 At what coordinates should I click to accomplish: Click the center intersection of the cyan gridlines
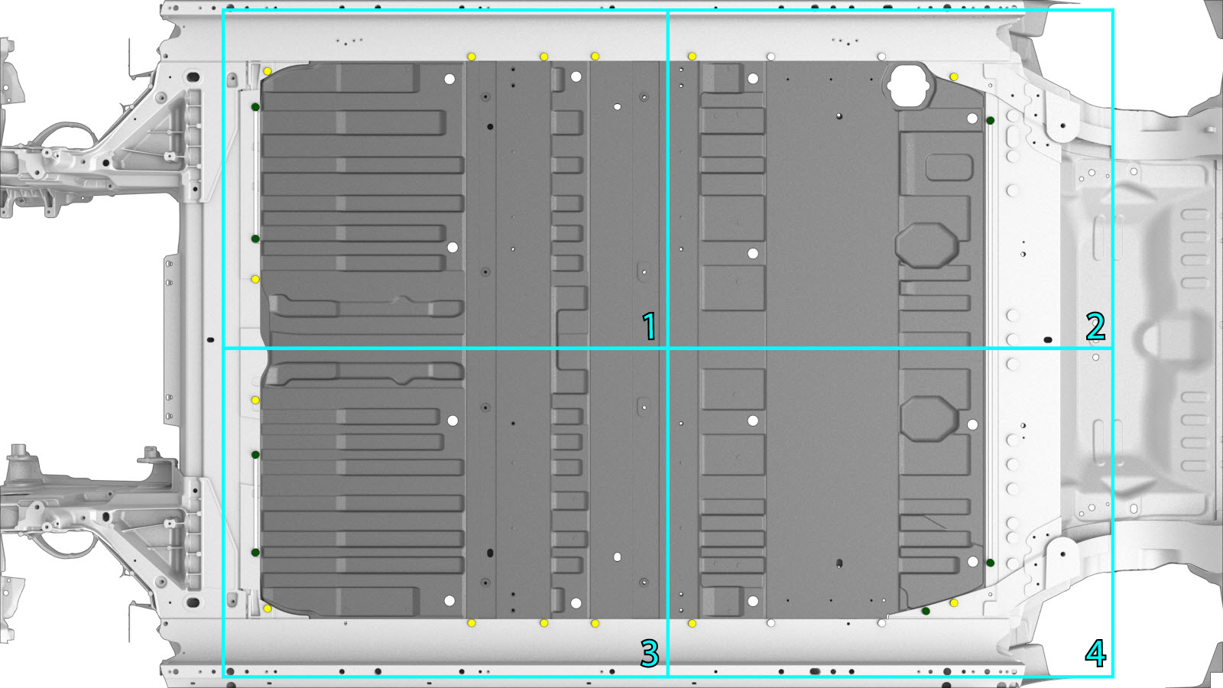point(668,349)
